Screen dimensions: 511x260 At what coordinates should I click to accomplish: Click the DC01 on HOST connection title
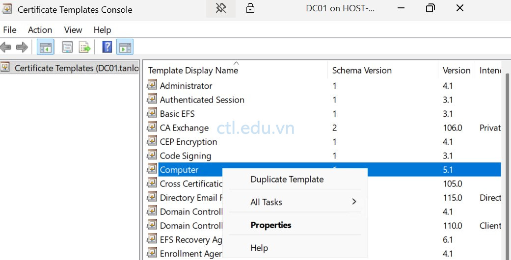point(340,8)
